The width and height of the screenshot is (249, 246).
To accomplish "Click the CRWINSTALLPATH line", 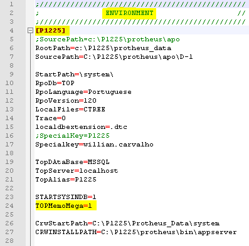I will pos(136,232).
